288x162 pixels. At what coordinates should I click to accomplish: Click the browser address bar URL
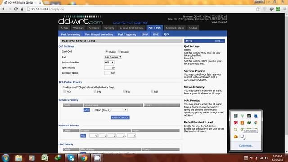(x=48, y=9)
